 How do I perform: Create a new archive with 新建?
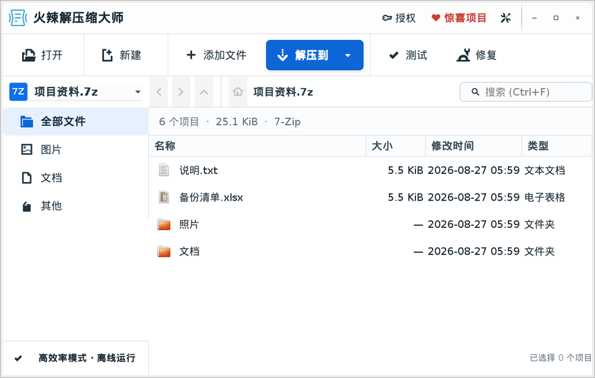point(121,55)
